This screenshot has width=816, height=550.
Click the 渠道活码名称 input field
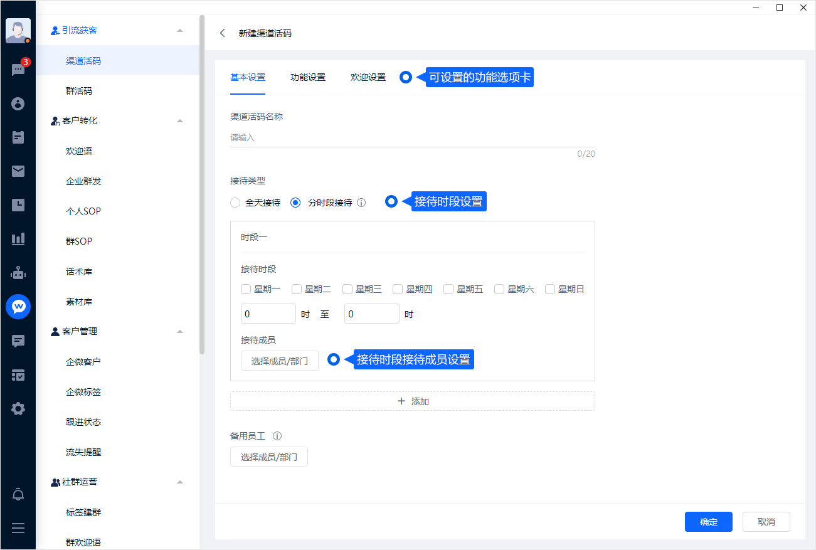coord(412,137)
